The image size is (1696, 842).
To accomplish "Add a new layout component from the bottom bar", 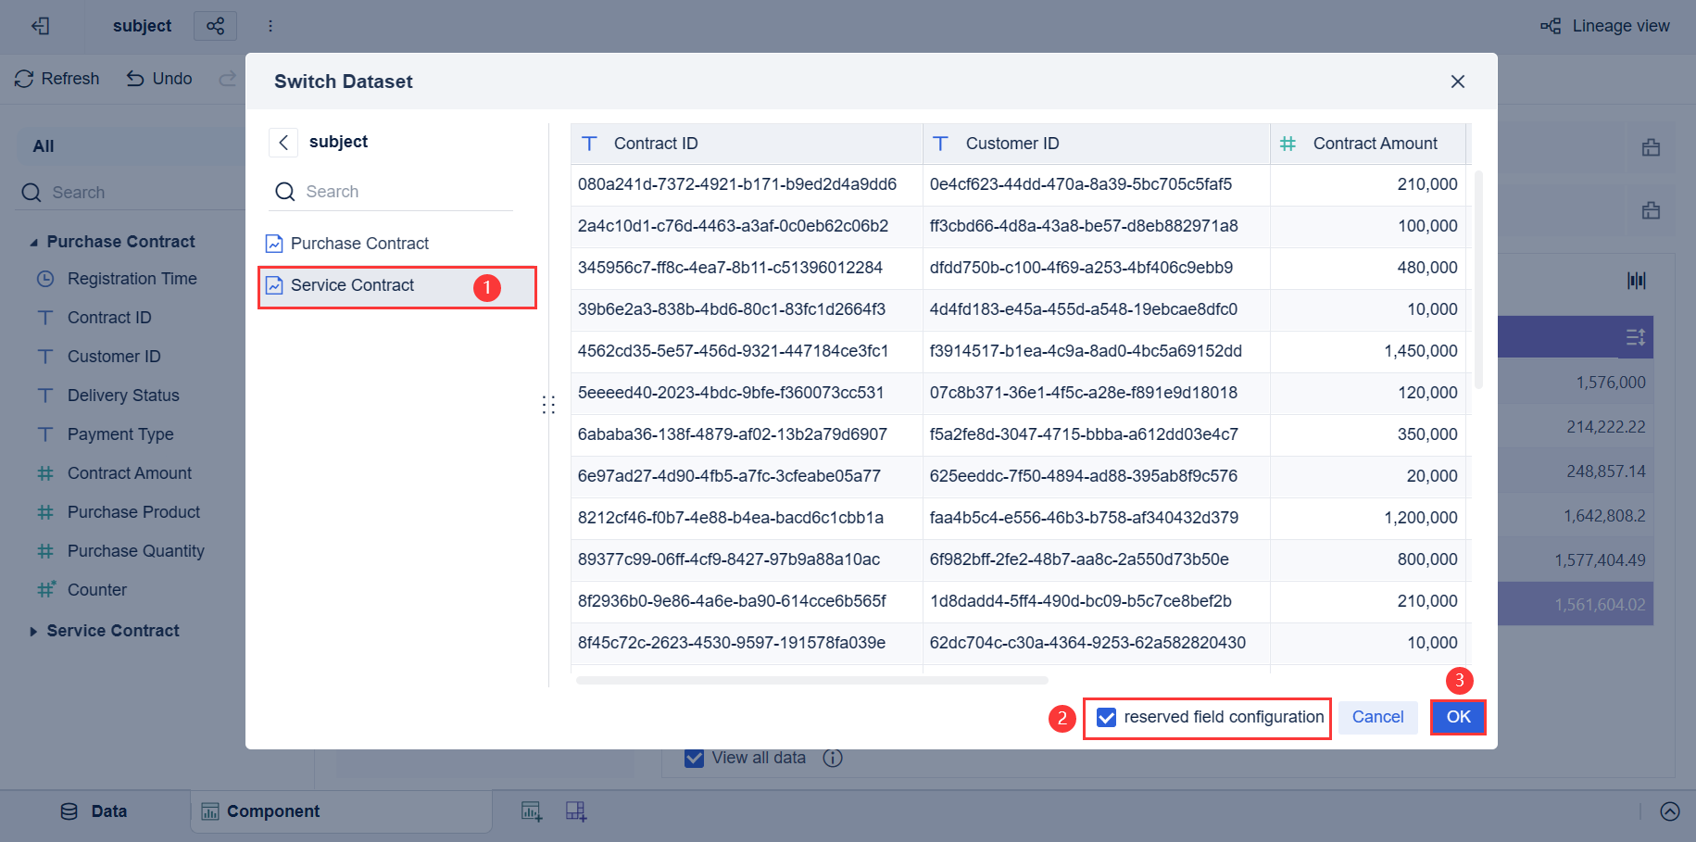I will [576, 811].
